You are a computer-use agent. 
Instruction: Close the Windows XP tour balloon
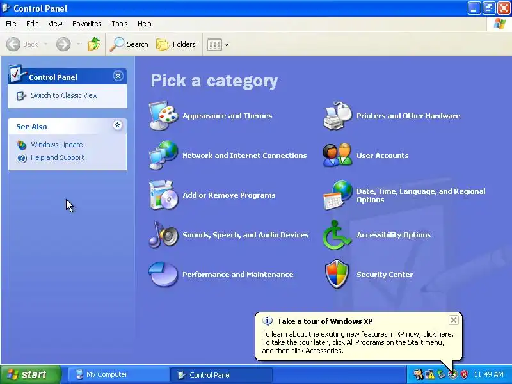point(454,320)
